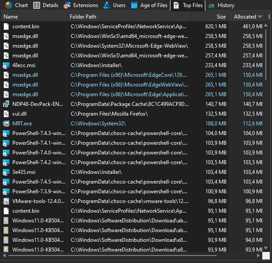This screenshot has height=263, width=272.
Task: Open the Age of Files tab
Action: (149, 5)
